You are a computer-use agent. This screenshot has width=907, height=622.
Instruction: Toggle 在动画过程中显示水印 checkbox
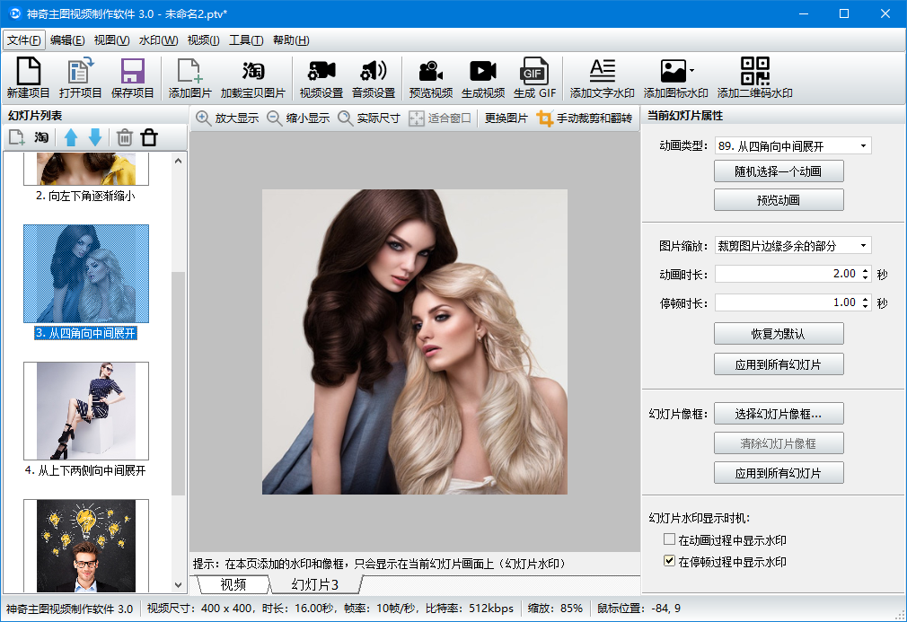[x=669, y=539]
